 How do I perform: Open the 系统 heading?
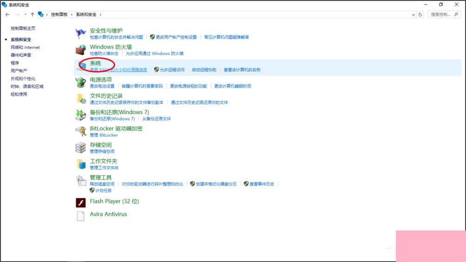click(x=96, y=63)
